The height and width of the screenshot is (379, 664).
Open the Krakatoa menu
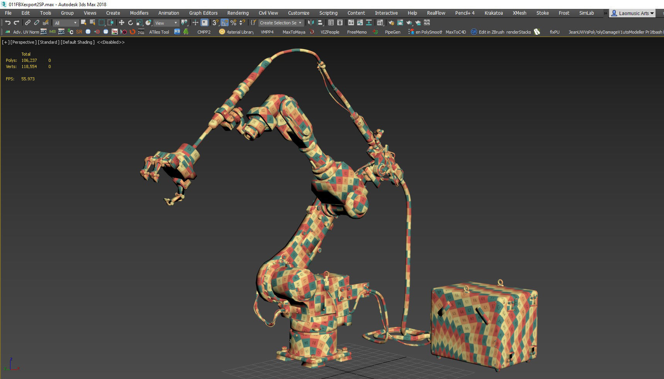pyautogui.click(x=494, y=13)
